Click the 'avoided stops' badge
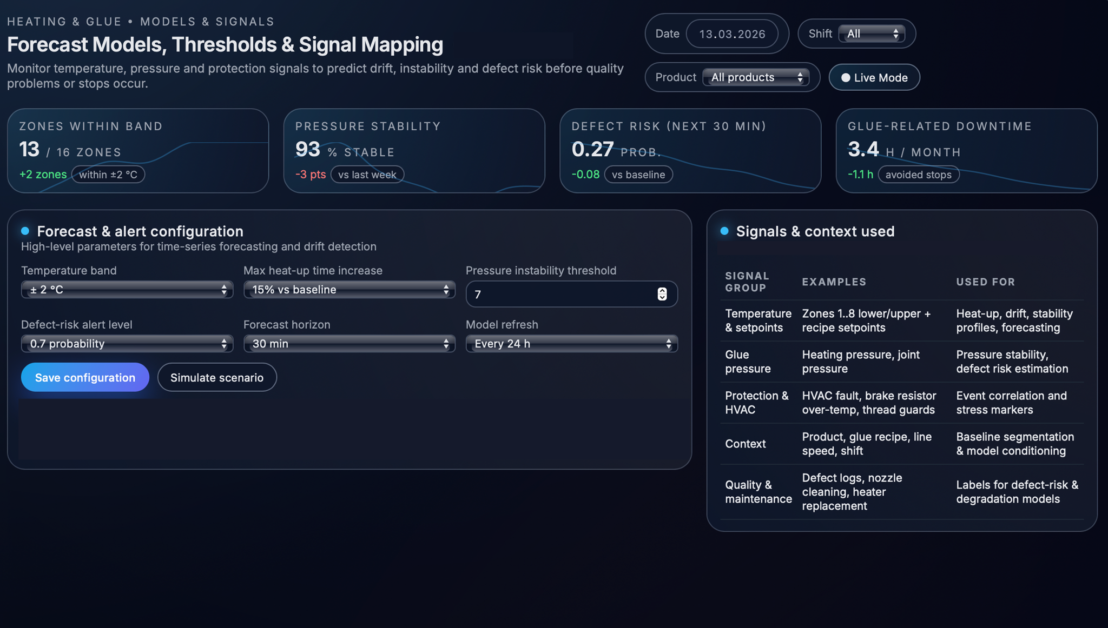Viewport: 1108px width, 628px height. [918, 175]
